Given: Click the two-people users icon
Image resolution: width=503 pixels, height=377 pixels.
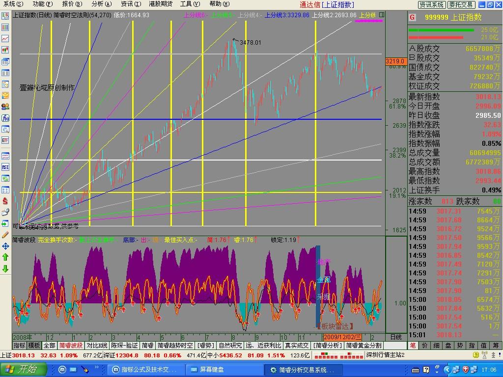Looking at the screenshot, I should tap(5, 107).
